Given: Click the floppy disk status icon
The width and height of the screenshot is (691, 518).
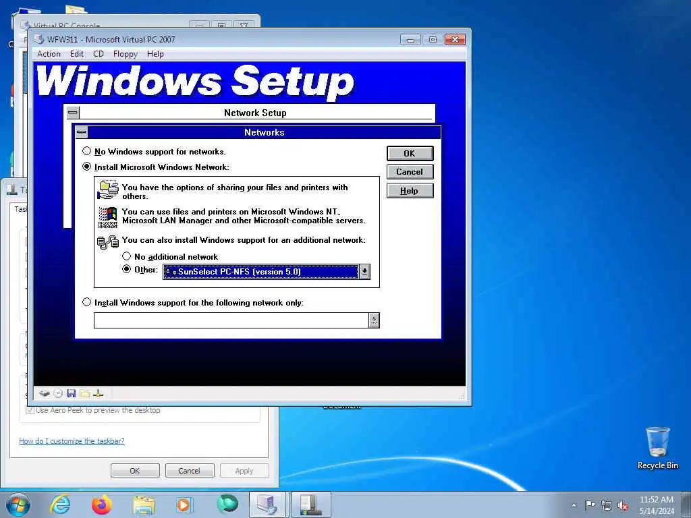Looking at the screenshot, I should [71, 393].
